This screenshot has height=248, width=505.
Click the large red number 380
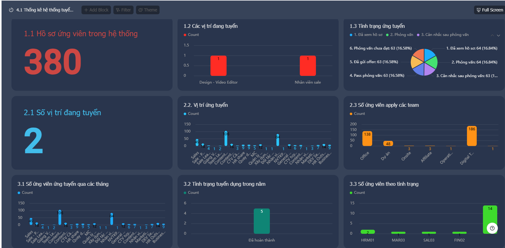point(53,62)
